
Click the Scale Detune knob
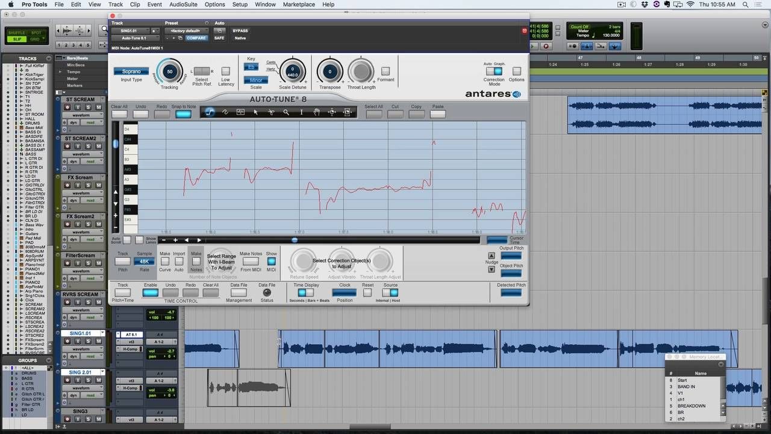(x=292, y=71)
